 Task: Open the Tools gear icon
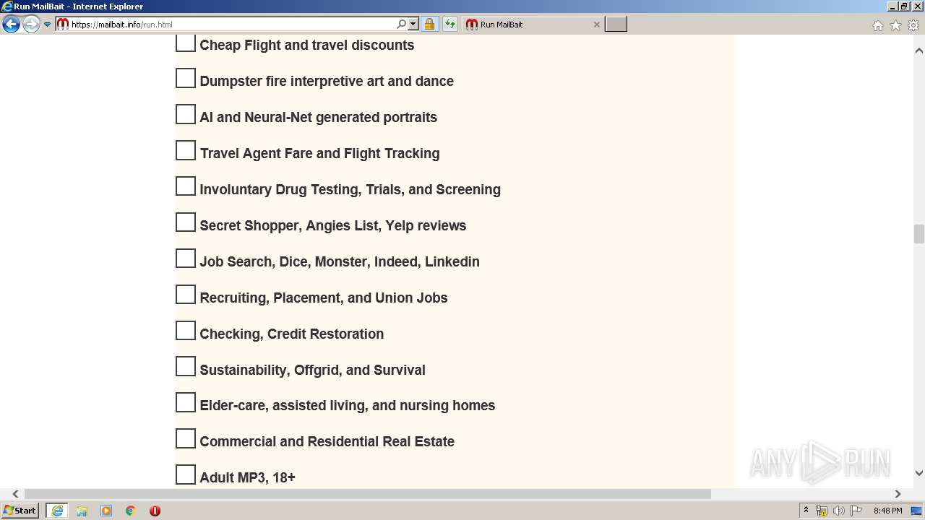click(x=913, y=25)
